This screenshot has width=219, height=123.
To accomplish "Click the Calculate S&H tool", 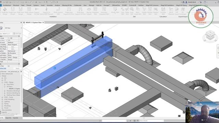I will coord(163,11).
